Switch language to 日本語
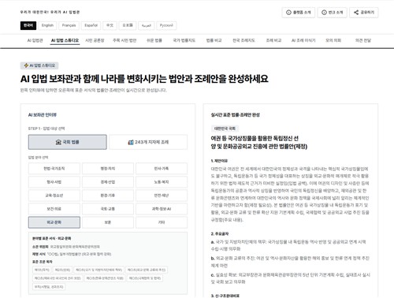This screenshot has width=394, height=298. coord(128,25)
